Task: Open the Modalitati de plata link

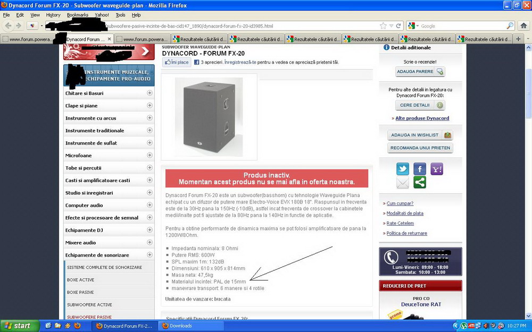Action: click(405, 213)
